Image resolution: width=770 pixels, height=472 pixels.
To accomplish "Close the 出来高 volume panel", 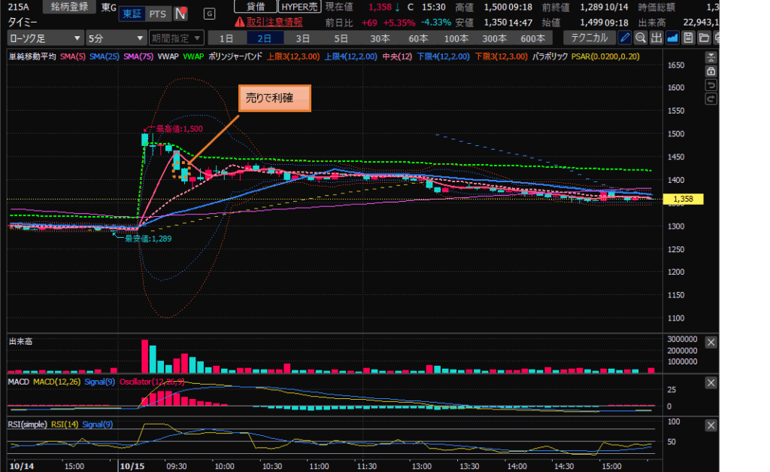I will (711, 343).
